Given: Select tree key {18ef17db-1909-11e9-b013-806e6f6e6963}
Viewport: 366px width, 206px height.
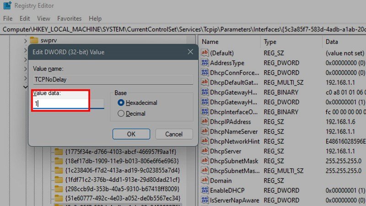Looking at the screenshot, I should (122, 161).
